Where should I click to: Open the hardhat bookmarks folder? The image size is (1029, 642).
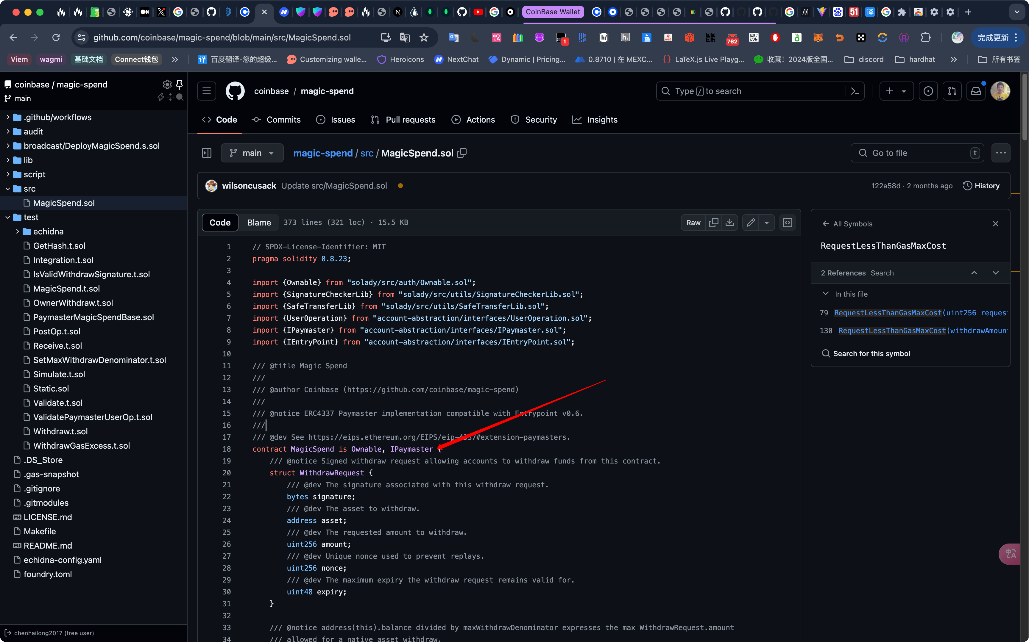(x=915, y=59)
